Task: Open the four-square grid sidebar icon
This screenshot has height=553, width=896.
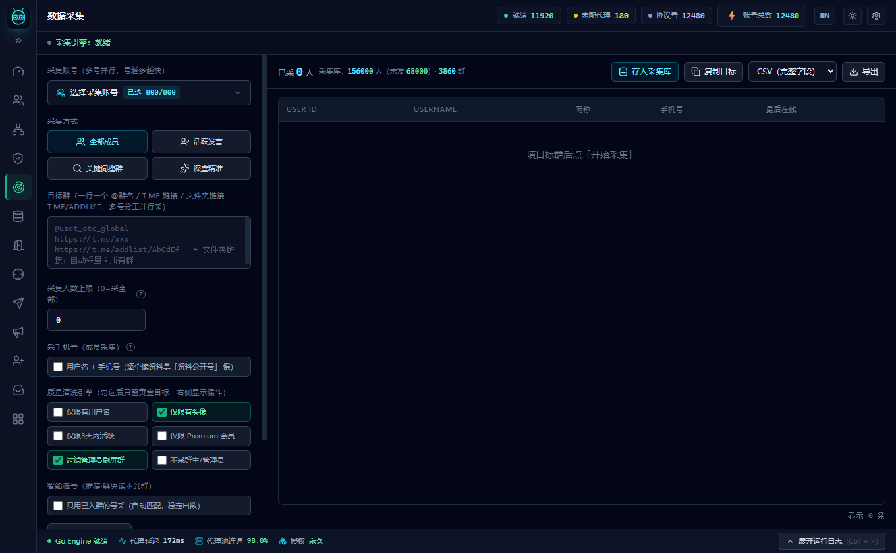Action: click(18, 419)
